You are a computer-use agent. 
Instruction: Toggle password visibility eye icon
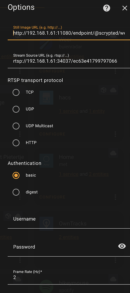coord(122,246)
